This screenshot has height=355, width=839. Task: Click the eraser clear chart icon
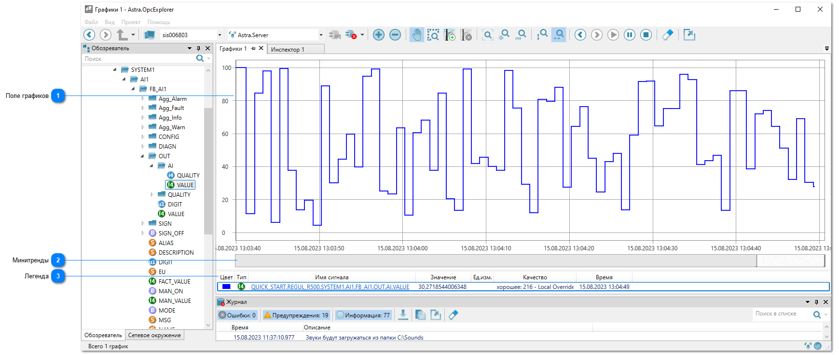point(668,35)
